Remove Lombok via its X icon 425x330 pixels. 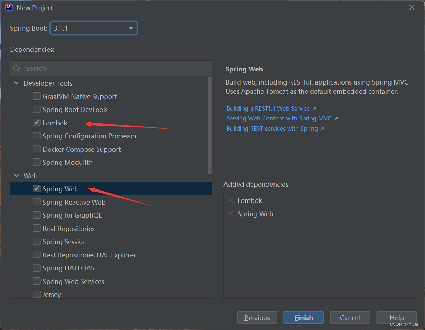[231, 200]
